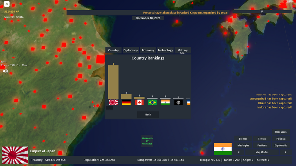
Task: Click the Empire of Japan name label
Action: pos(43,151)
